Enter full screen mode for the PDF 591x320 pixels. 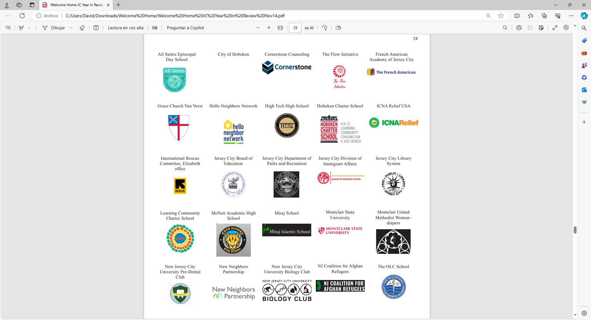click(x=555, y=28)
